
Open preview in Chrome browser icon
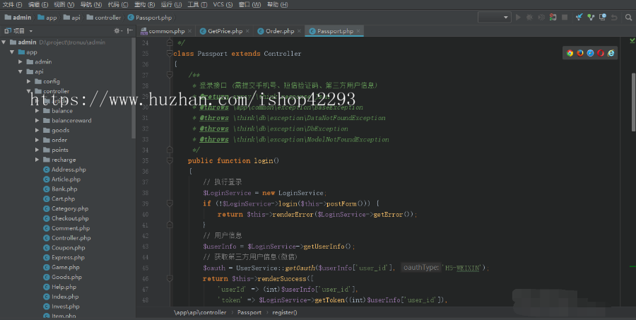click(570, 53)
